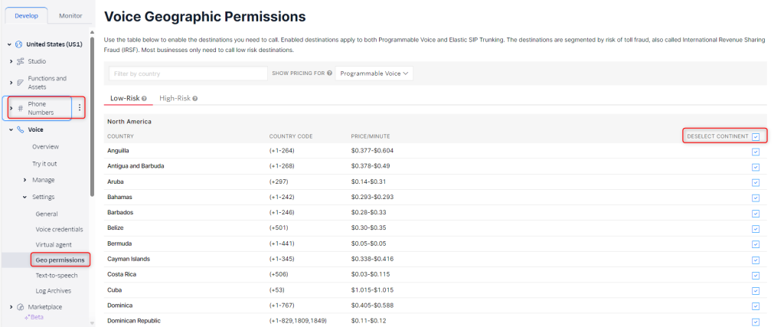Click the High-Risk tab info icon

[195, 99]
